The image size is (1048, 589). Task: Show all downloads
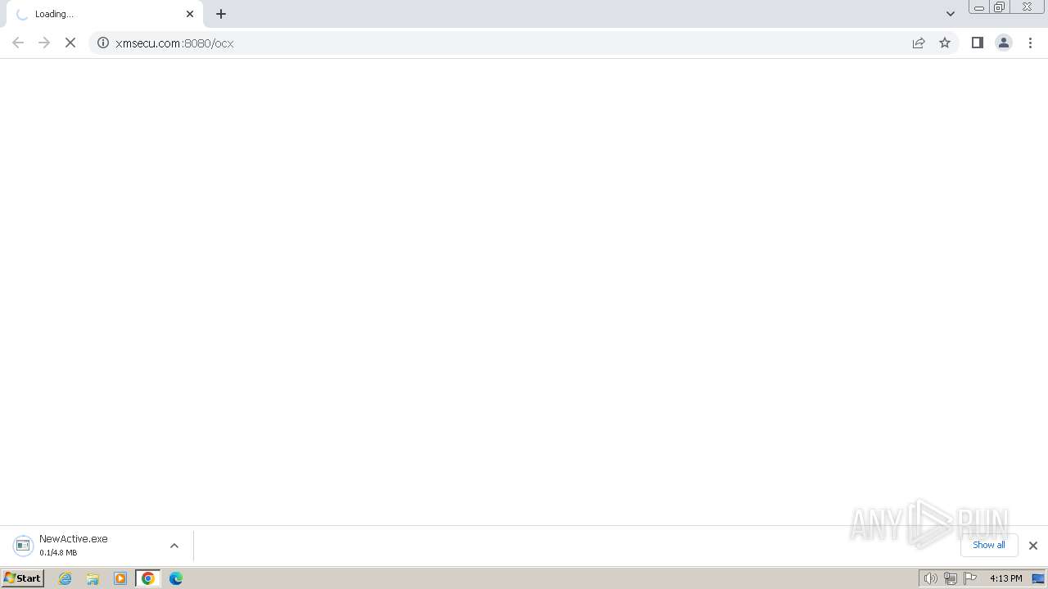point(989,545)
